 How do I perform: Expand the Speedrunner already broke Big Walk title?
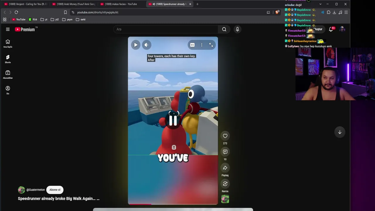[x=59, y=199]
